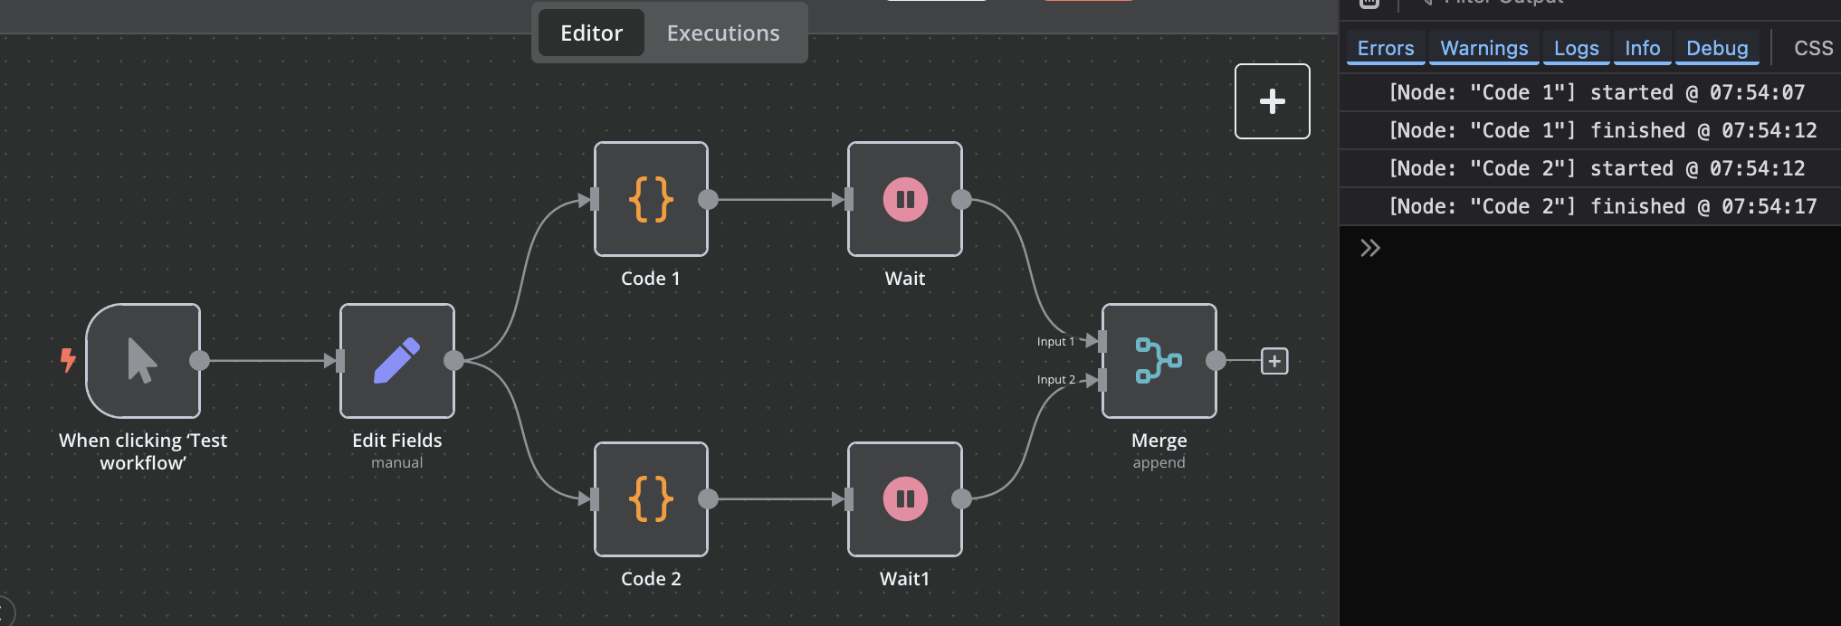Toggle the Logs console filter
The image size is (1841, 626).
click(x=1576, y=48)
